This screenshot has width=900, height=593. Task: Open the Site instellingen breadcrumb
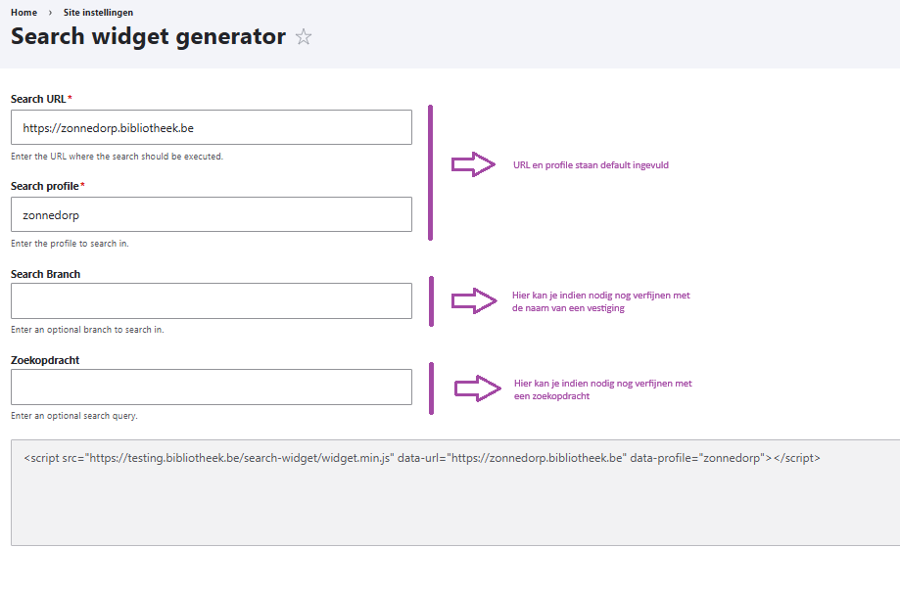[98, 13]
